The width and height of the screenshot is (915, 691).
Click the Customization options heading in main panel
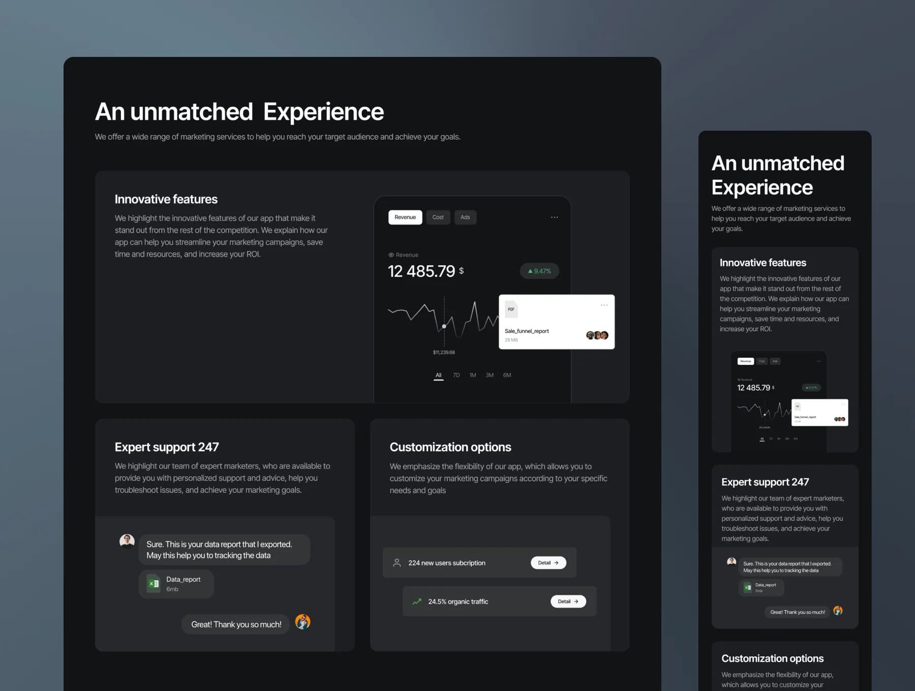point(450,447)
